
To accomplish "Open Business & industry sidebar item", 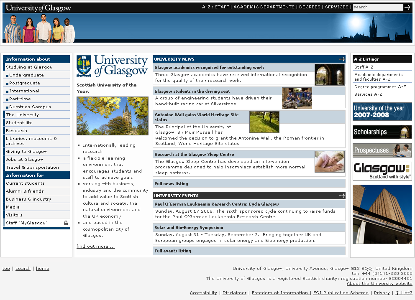I will pos(36,199).
